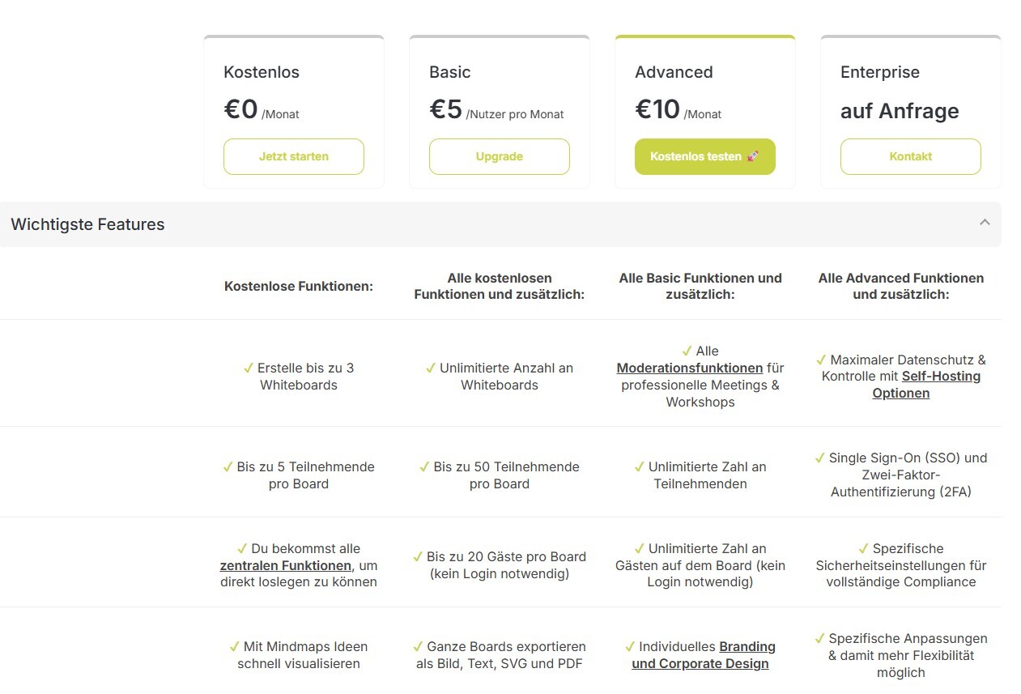Click the checkmark beside 'Erstelle bis zu 3 Whiteboards'
Screen dimensions: 1021x694
click(249, 368)
